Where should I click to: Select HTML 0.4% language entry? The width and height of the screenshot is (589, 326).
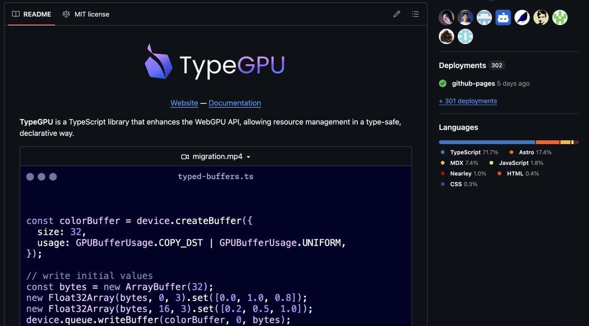click(518, 174)
